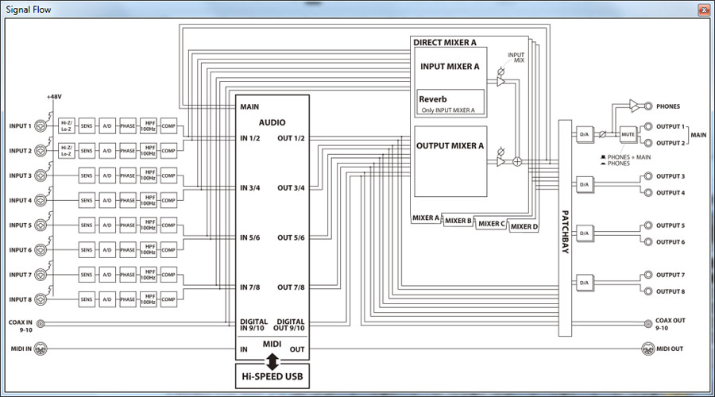Click the OUTPUT 8 jack icon
Viewport: 715px width, 397px height.
[x=649, y=291]
